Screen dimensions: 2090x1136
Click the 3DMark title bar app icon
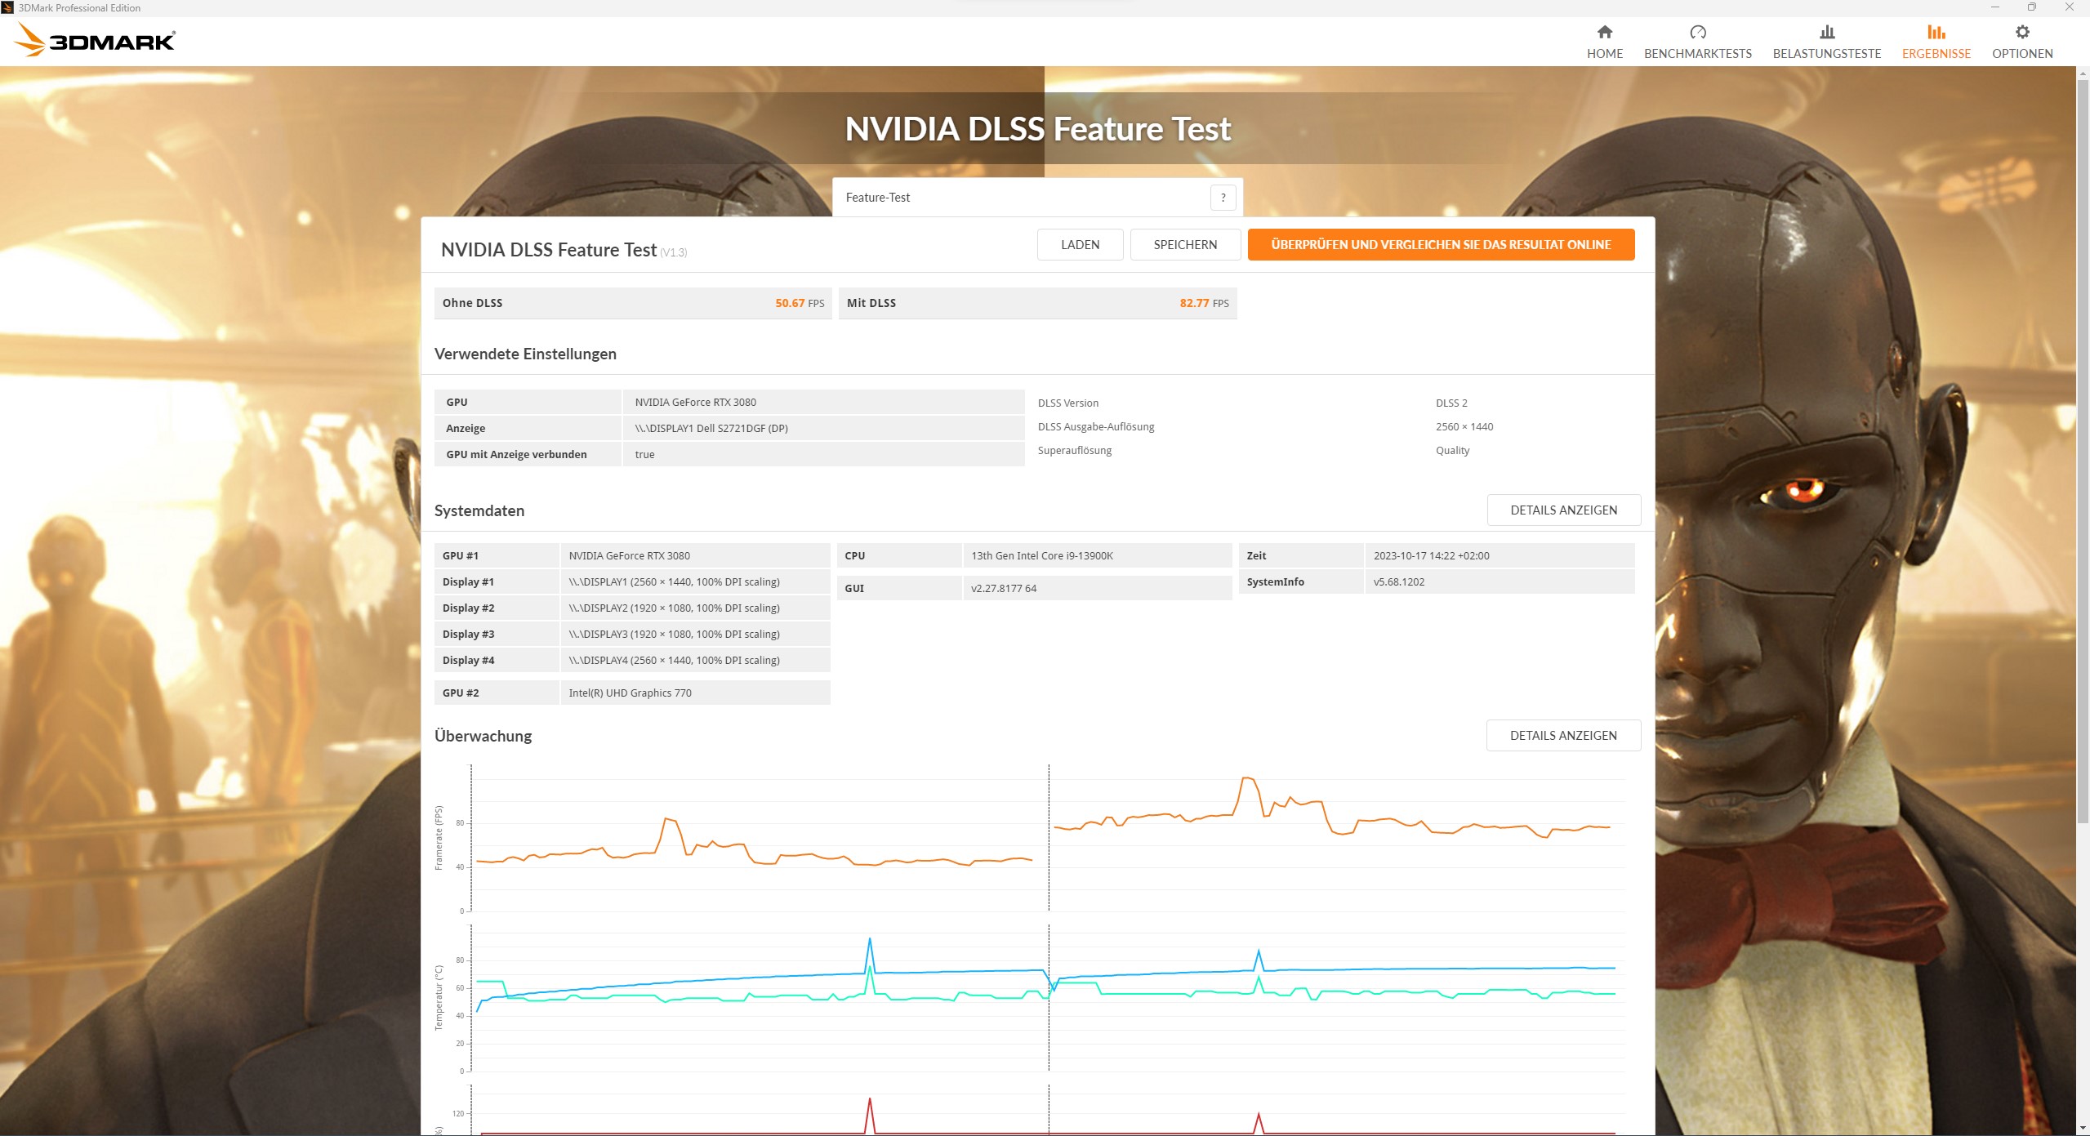pos(7,7)
